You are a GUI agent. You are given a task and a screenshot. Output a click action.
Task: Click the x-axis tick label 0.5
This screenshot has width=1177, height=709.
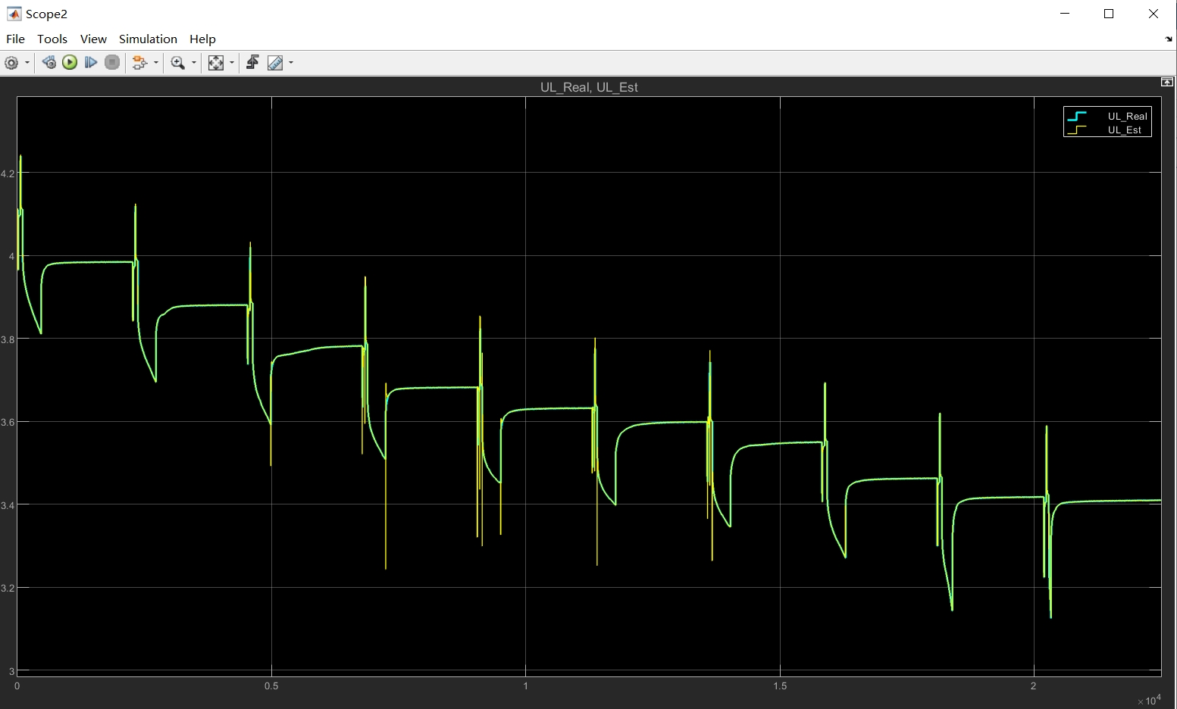point(271,686)
